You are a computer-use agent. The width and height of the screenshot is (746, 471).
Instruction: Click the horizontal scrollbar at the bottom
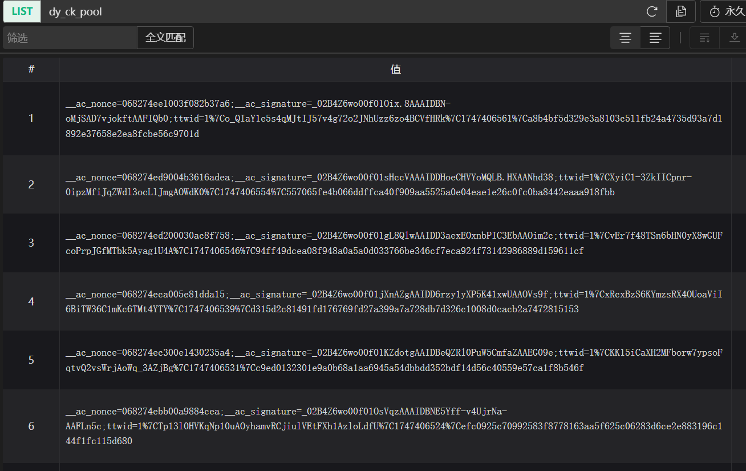[371, 468]
